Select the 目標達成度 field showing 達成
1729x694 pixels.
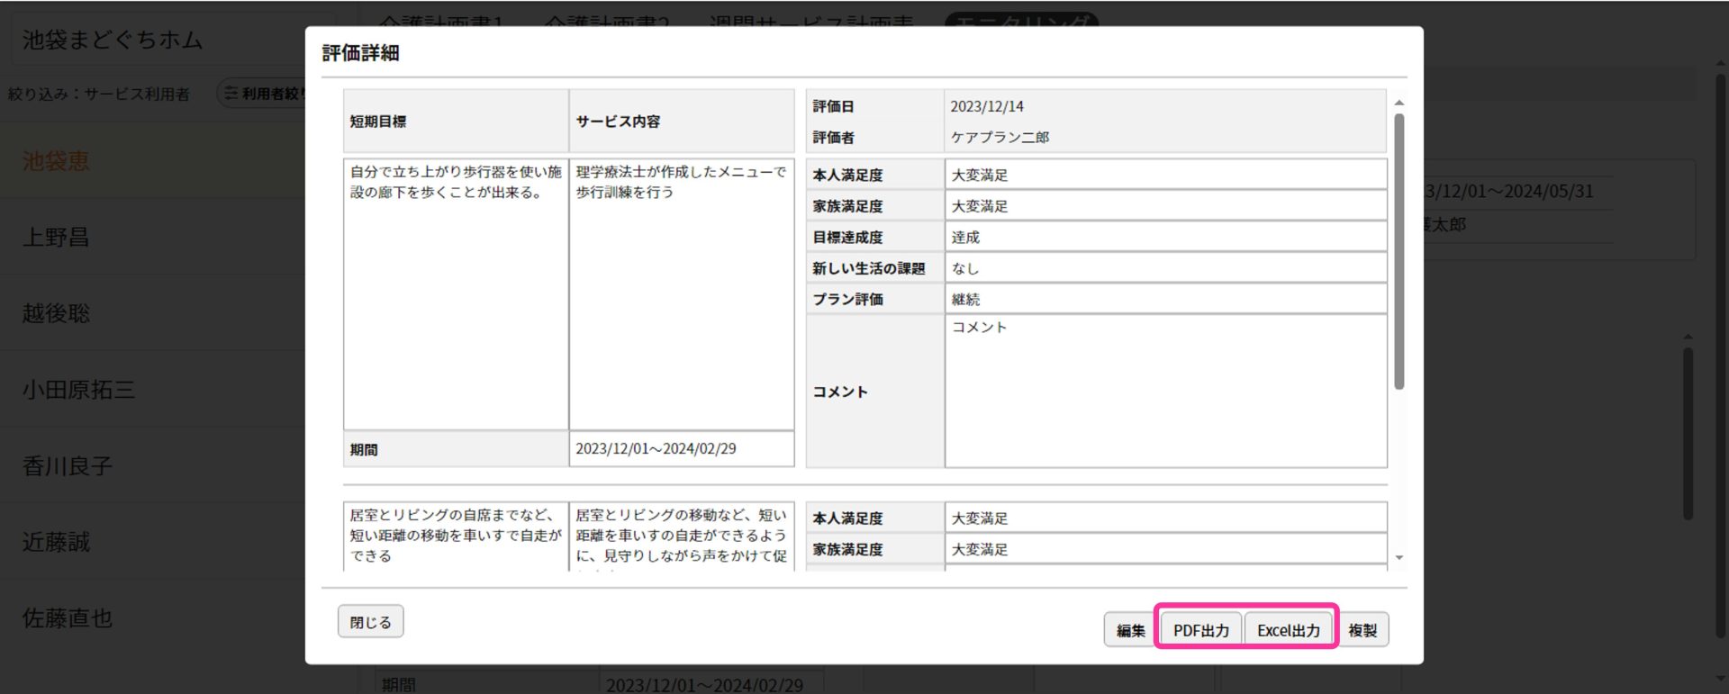coord(1164,238)
